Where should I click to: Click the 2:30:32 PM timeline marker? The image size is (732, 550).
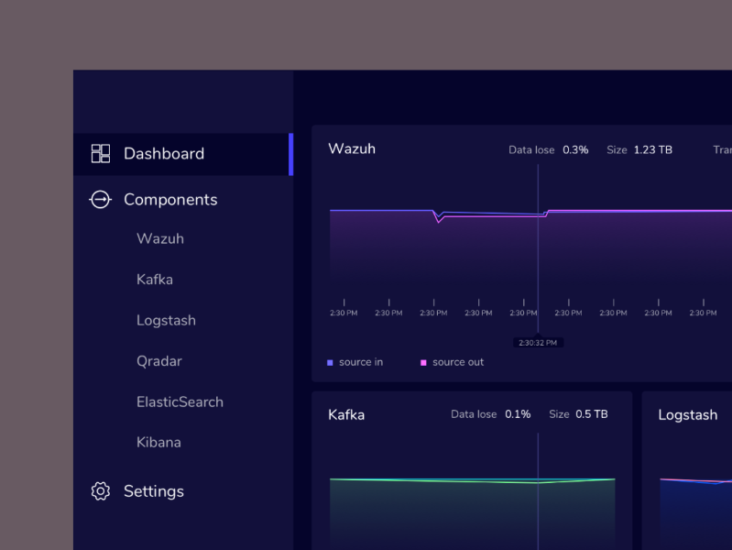538,343
